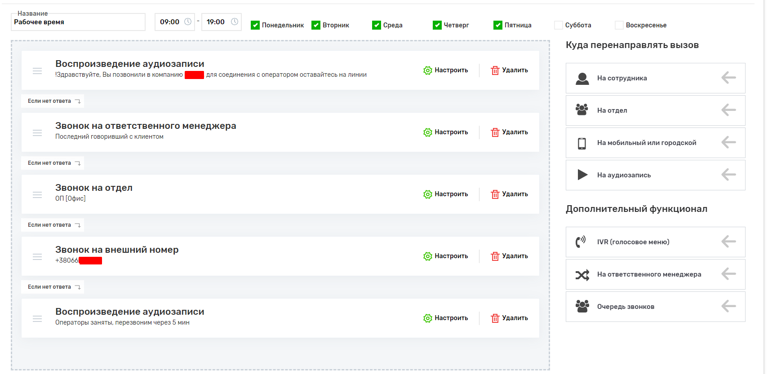Image resolution: width=768 pixels, height=374 pixels.
Task: Click the phone icon for IVR (голосовое меню)
Action: (x=581, y=242)
